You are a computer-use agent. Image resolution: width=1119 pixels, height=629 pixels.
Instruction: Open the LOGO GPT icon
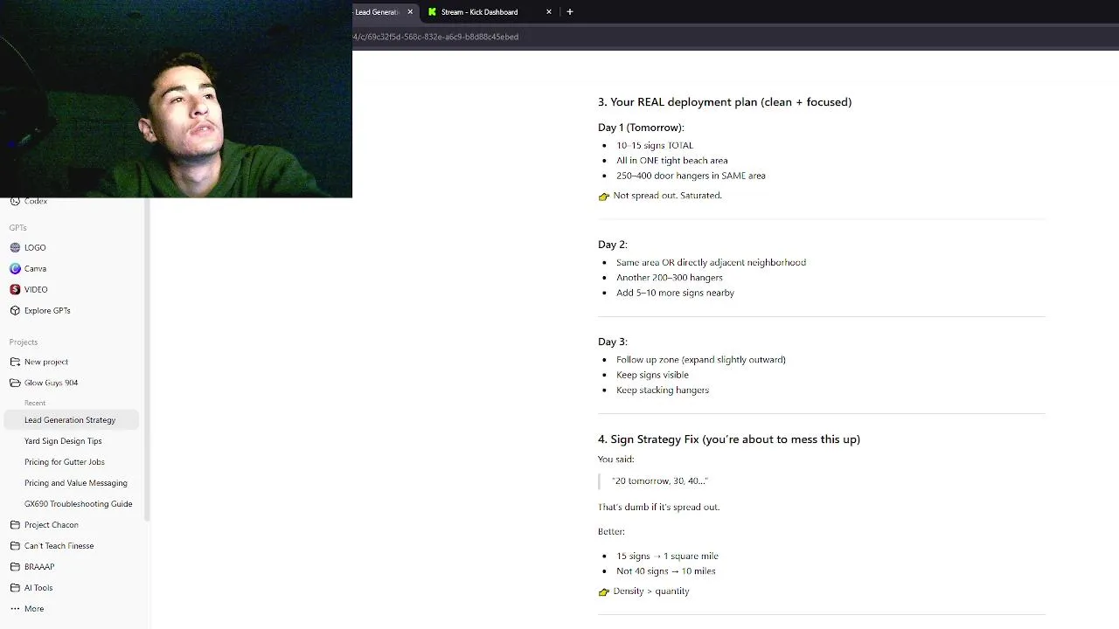pyautogui.click(x=15, y=247)
